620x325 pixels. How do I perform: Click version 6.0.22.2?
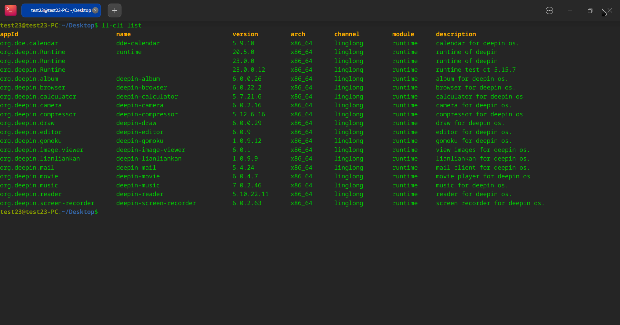(x=247, y=88)
